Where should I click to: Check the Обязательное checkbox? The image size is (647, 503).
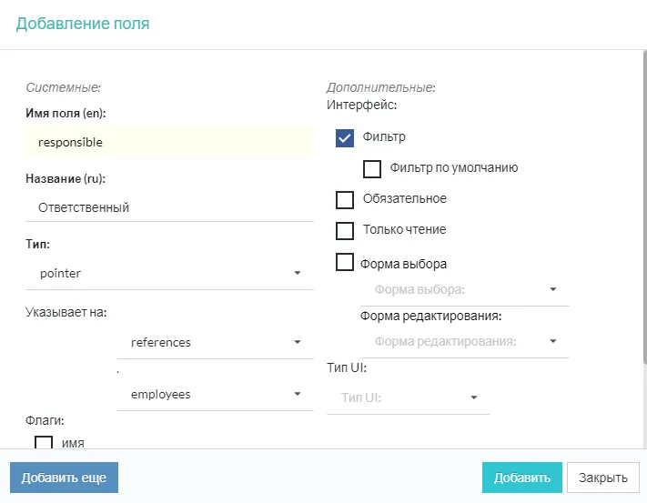(x=345, y=199)
